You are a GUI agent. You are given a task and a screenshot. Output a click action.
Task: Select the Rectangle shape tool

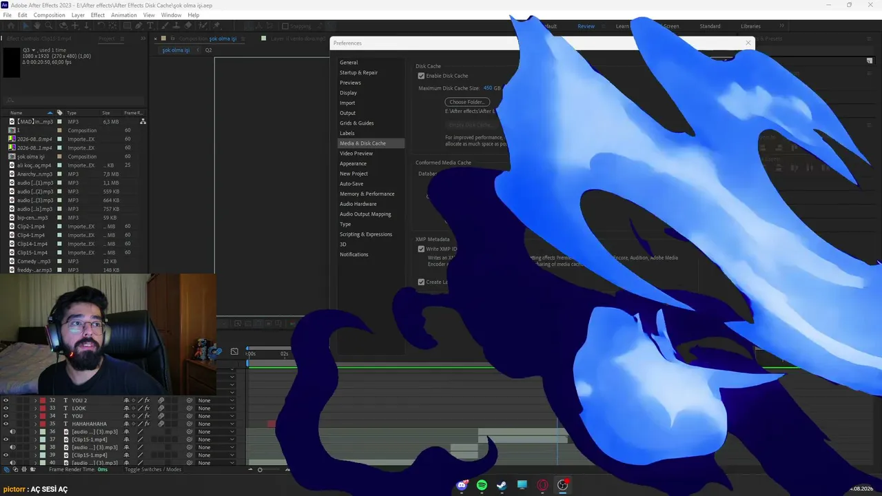[126, 26]
